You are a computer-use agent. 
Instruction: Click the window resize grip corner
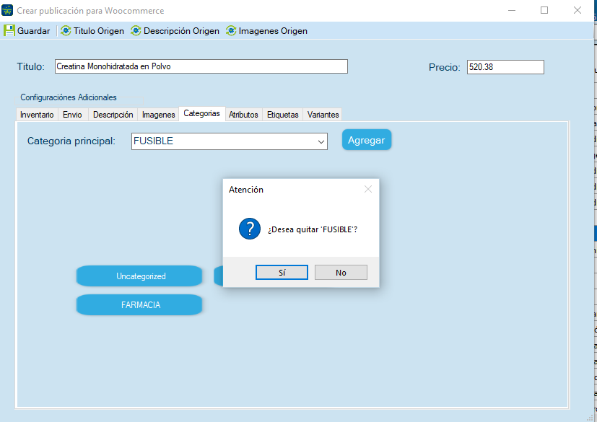[590, 418]
